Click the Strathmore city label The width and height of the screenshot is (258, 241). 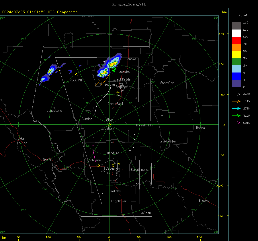coord(139,170)
